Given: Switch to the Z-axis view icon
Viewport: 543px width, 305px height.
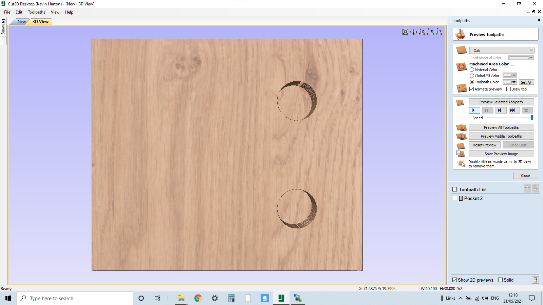Looking at the screenshot, I should coord(423,32).
